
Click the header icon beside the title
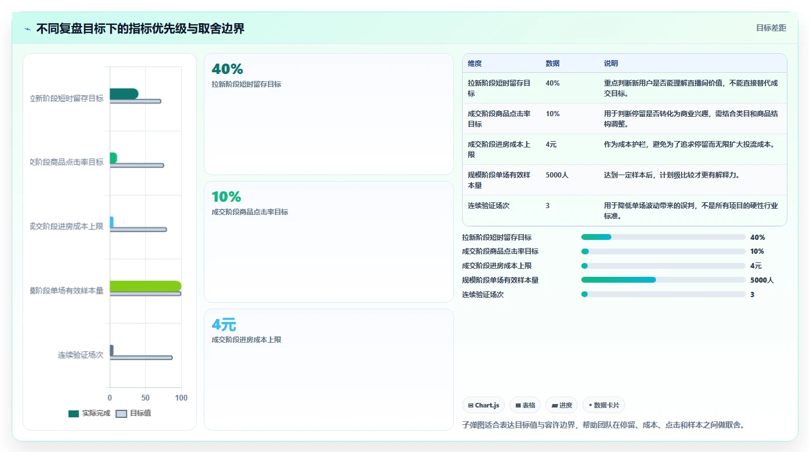pos(28,29)
